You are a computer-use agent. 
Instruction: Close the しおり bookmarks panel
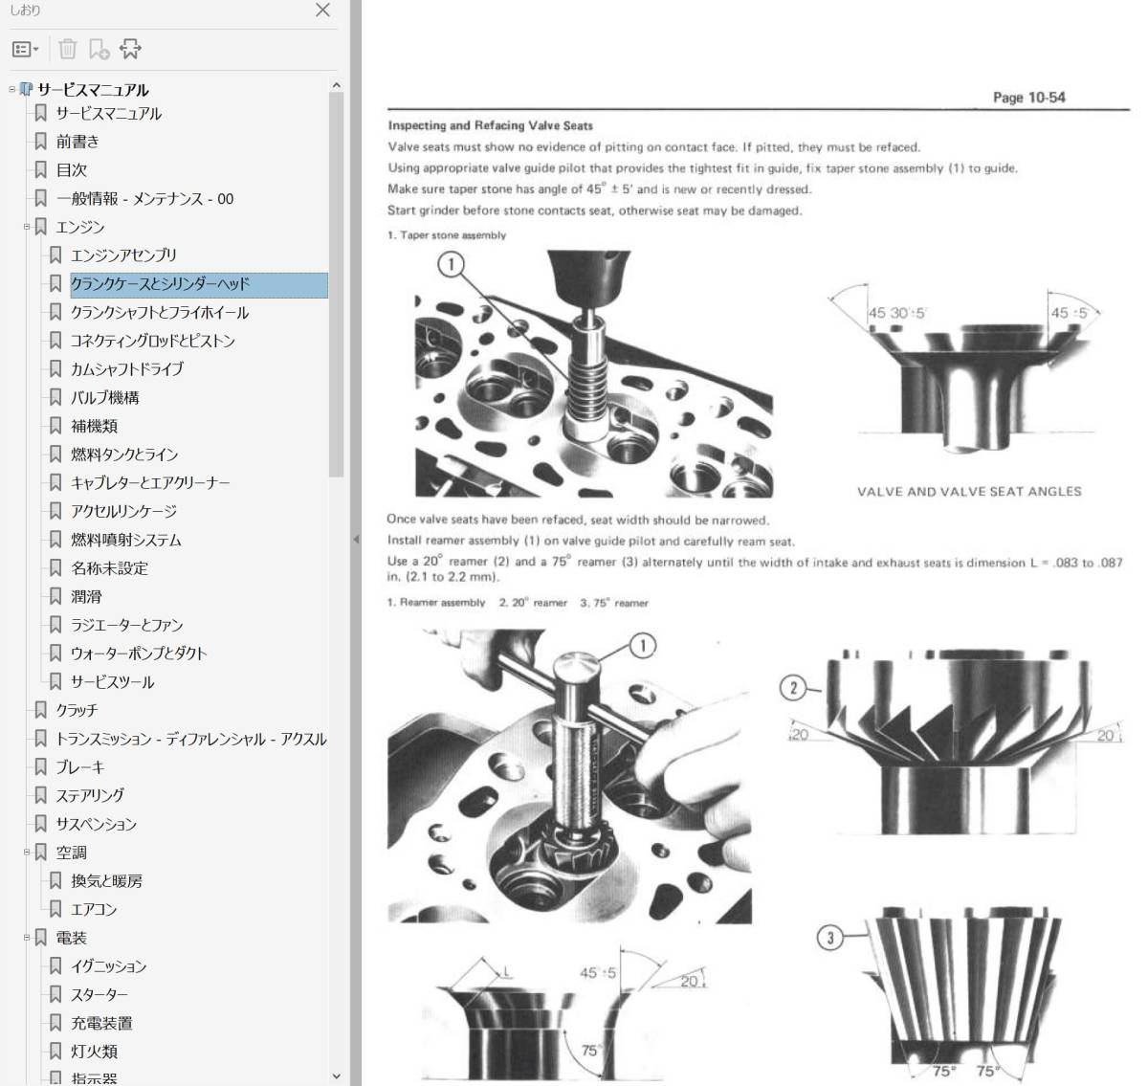pos(322,11)
